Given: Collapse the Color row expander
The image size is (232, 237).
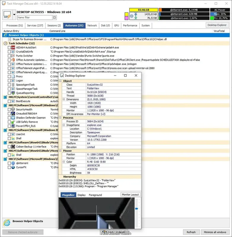Looking at the screenshot, I should [64, 162].
